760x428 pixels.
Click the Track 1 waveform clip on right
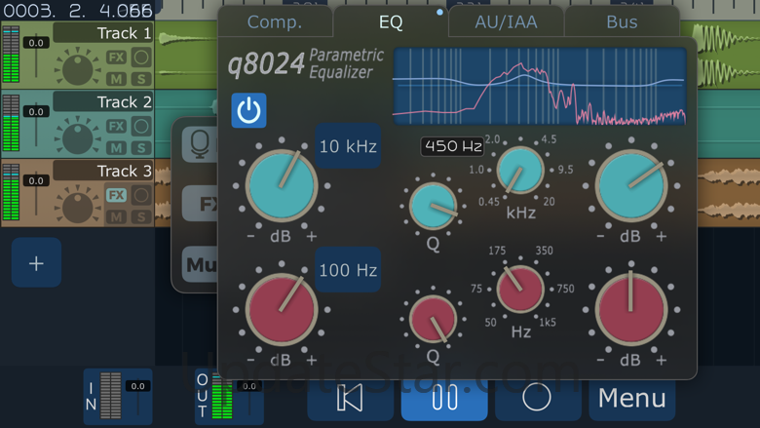pyautogui.click(x=729, y=55)
